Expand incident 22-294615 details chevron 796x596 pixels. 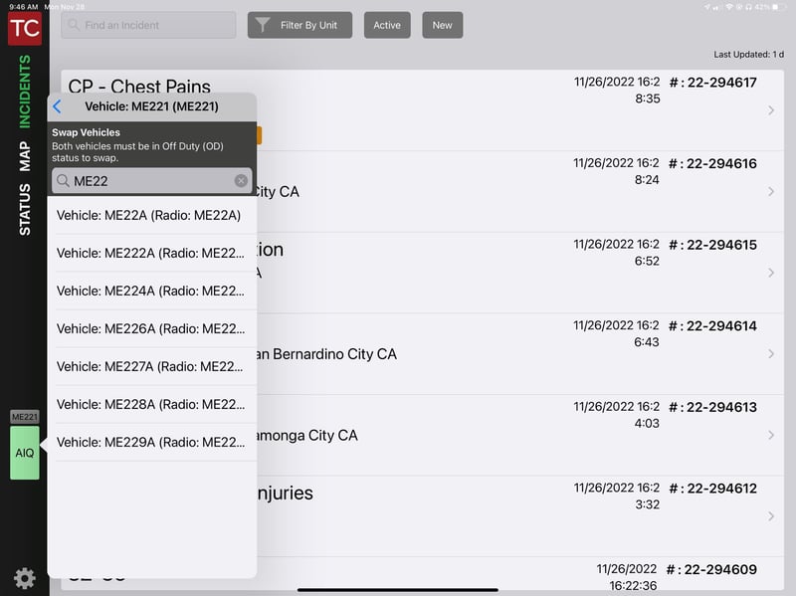click(771, 273)
